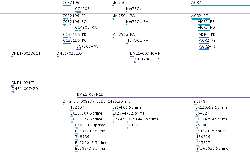
Task: Select transcript CG32196-RB label
Action: [x=74, y=16]
